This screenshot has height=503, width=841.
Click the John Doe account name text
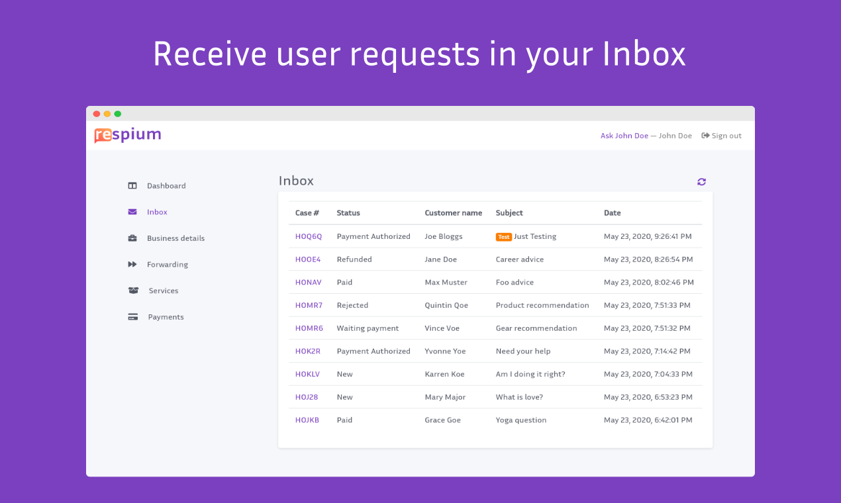tap(675, 136)
